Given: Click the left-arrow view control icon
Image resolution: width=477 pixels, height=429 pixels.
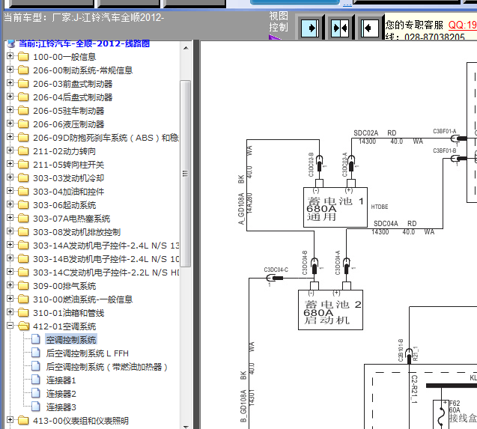Looking at the screenshot, I should click(370, 28).
